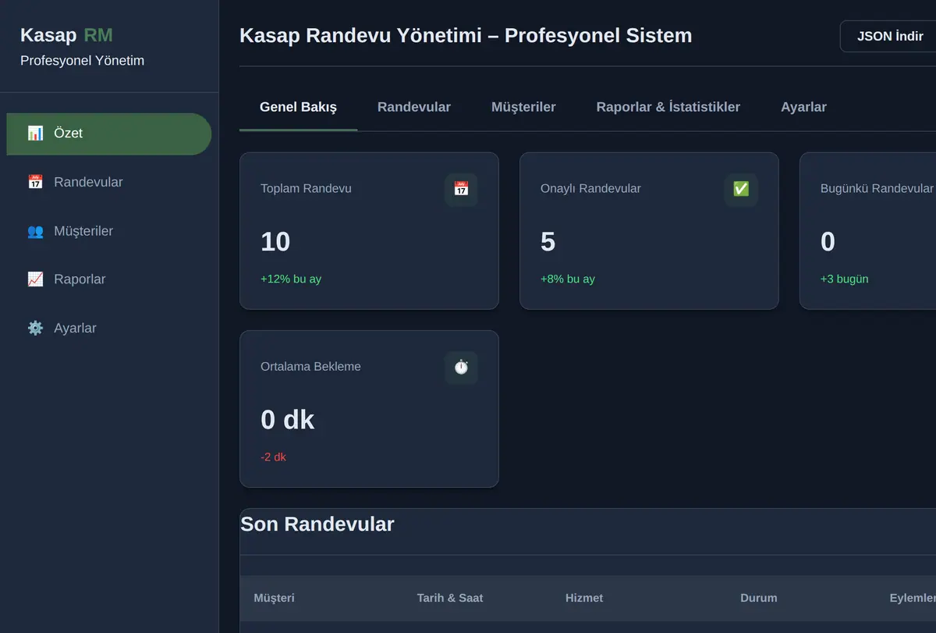The width and height of the screenshot is (936, 633).
Task: Click the bar chart icon beside Özet
Action: (x=35, y=133)
